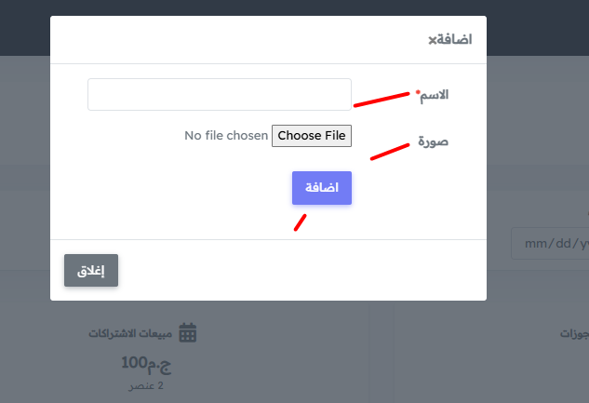This screenshot has width=589, height=403.
Task: Click the mm/dd/yy date field behind the dialog
Action: click(550, 243)
